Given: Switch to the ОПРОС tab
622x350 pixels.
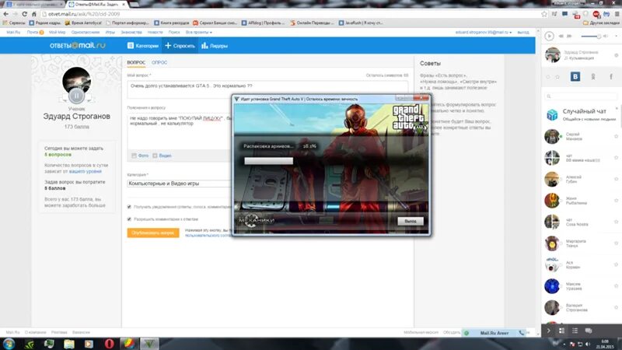Looking at the screenshot, I should pos(159,63).
